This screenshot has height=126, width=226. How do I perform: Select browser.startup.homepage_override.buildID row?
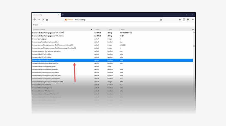[112, 33]
